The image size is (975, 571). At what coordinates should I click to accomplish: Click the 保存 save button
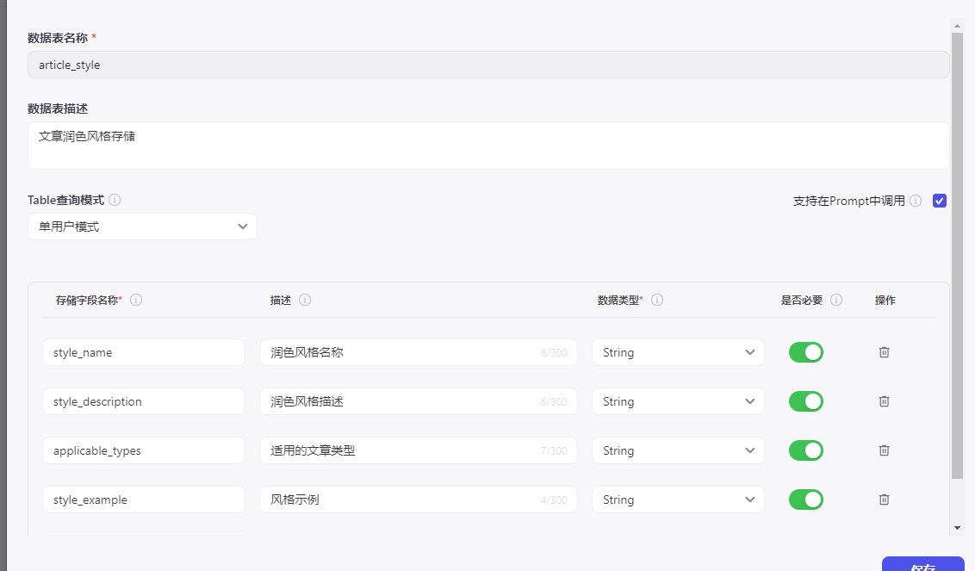pyautogui.click(x=922, y=565)
